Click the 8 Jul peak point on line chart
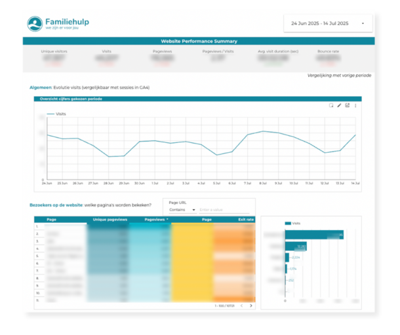The width and height of the screenshot is (400, 335). tap(263, 131)
